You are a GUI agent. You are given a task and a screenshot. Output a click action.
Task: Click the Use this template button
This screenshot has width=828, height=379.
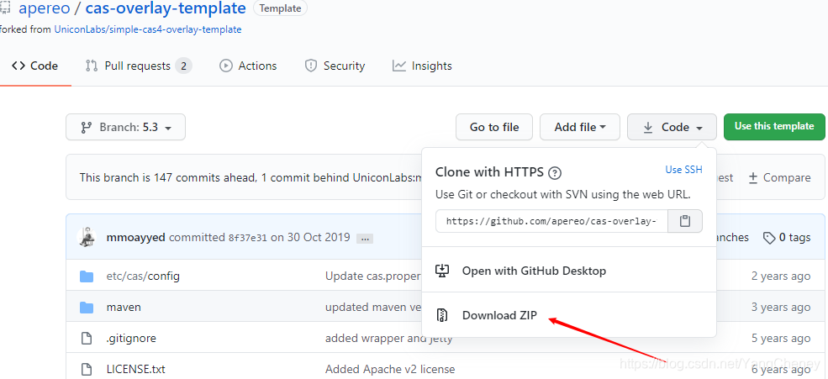(774, 127)
